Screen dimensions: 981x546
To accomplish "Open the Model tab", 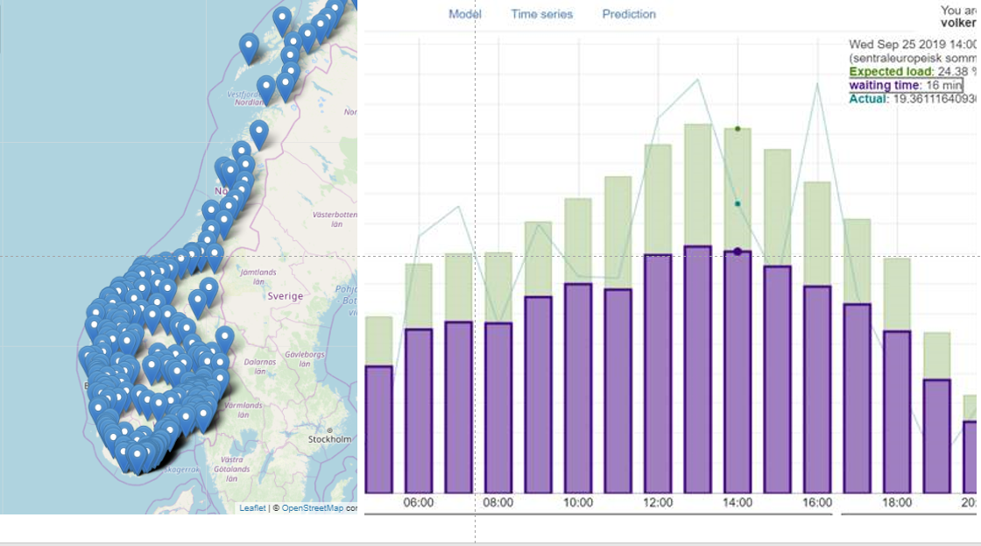I will pos(464,14).
